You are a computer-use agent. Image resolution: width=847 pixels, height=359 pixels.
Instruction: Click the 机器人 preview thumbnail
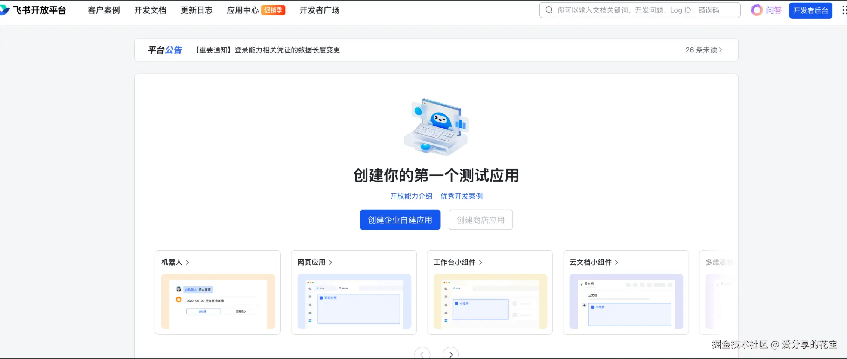click(x=218, y=301)
